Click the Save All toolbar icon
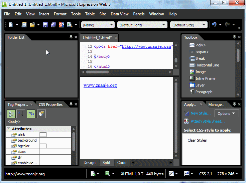The height and width of the screenshot is (183, 246). click(x=53, y=25)
